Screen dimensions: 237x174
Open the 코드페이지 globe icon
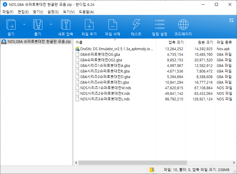pos(183,25)
